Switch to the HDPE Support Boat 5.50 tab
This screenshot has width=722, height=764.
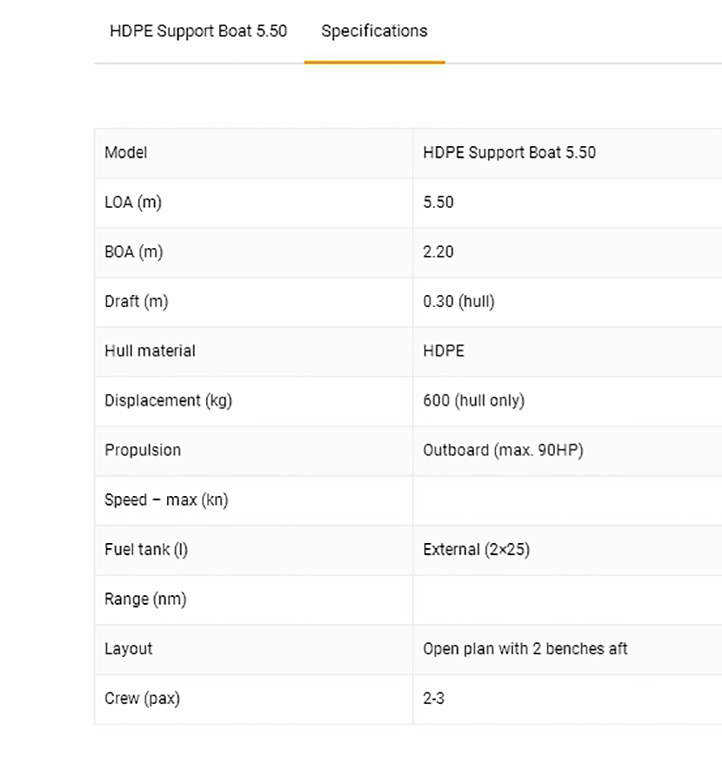[198, 31]
